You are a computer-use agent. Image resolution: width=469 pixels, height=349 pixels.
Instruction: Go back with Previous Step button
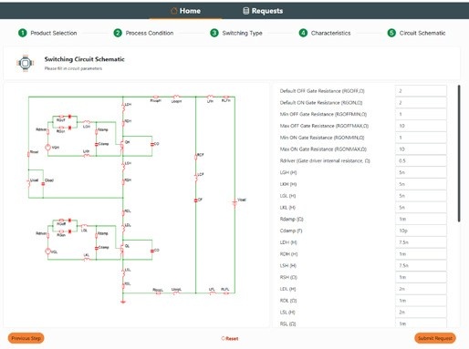click(x=26, y=338)
